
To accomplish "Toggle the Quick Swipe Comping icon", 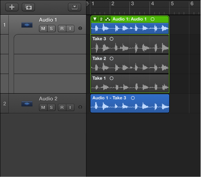I will 108,19.
